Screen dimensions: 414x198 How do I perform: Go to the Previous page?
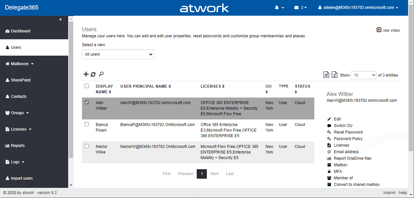[x=186, y=174]
